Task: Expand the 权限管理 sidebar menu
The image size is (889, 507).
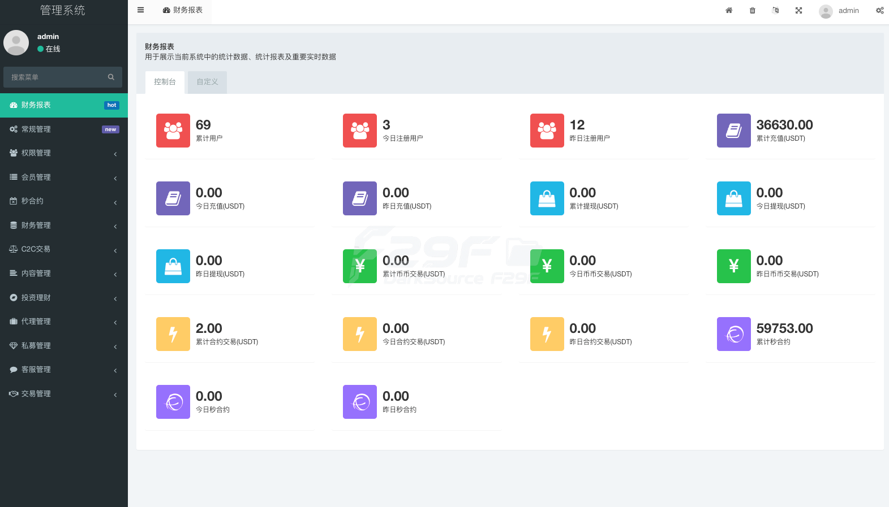Action: tap(63, 153)
